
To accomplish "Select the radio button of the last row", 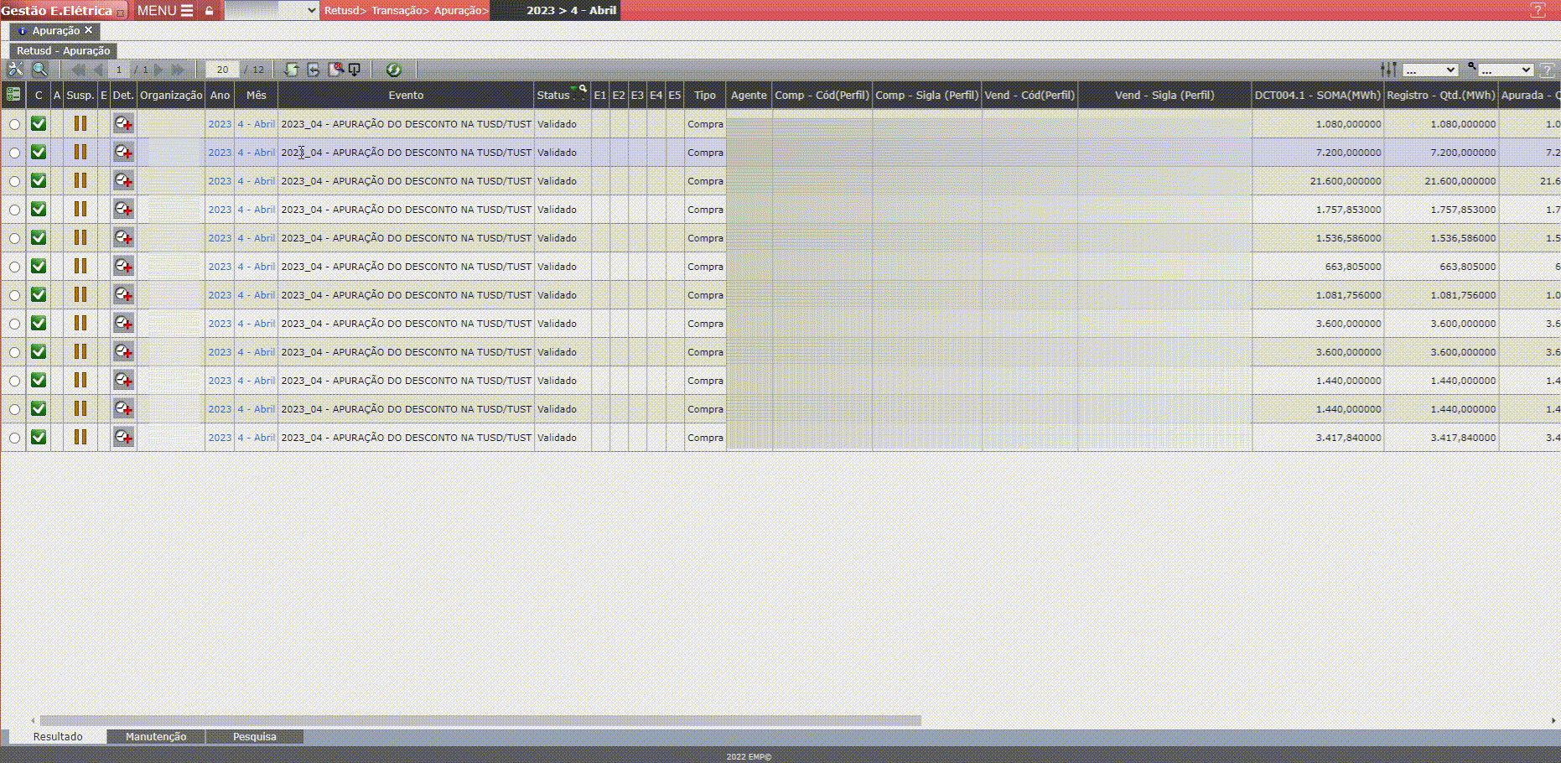I will [15, 438].
